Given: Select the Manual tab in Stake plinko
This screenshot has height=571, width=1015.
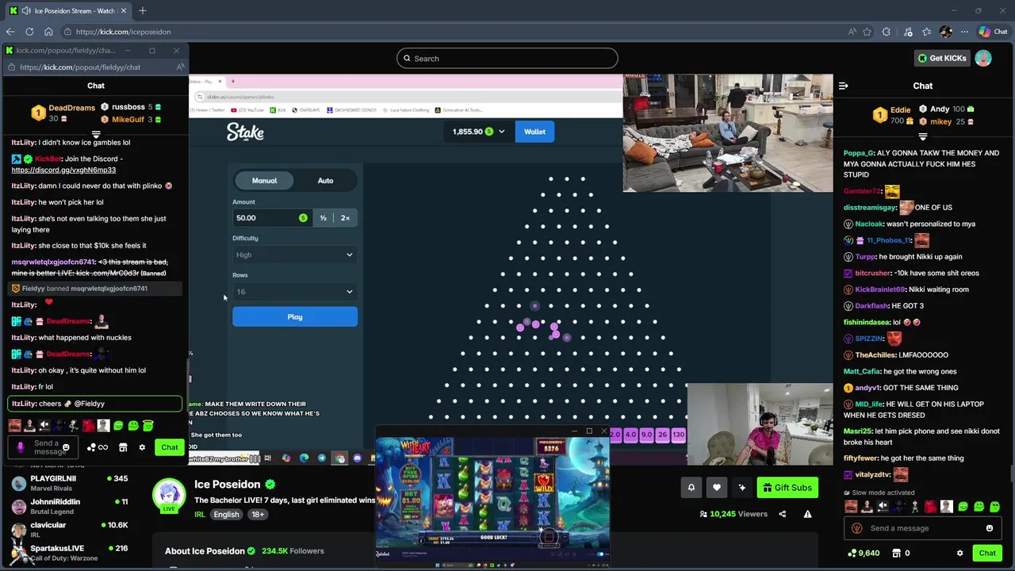Looking at the screenshot, I should click(x=264, y=181).
